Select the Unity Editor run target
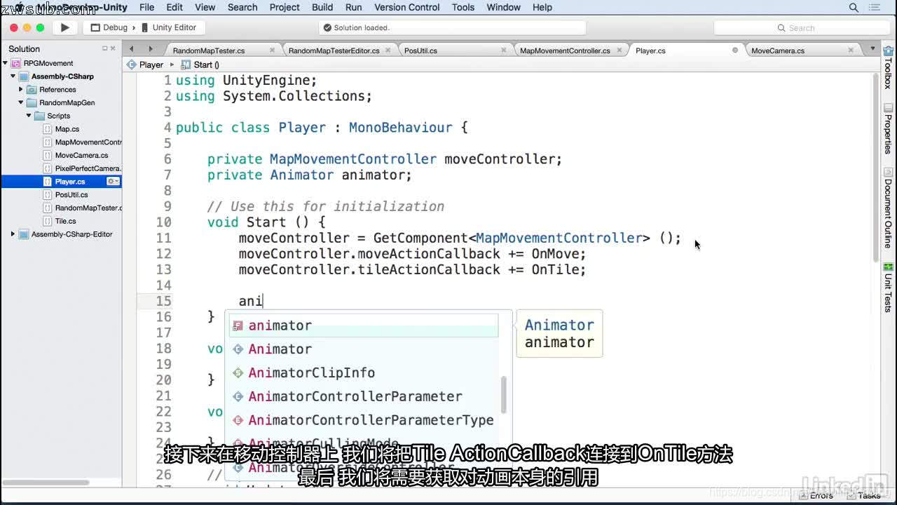Viewport: 897px width, 505px height. click(x=168, y=27)
